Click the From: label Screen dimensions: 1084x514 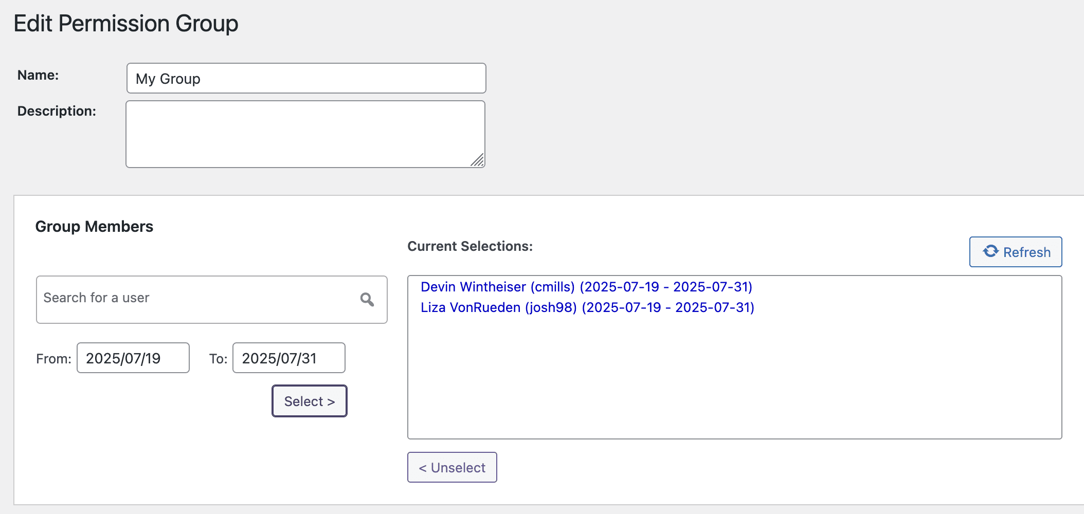(53, 359)
